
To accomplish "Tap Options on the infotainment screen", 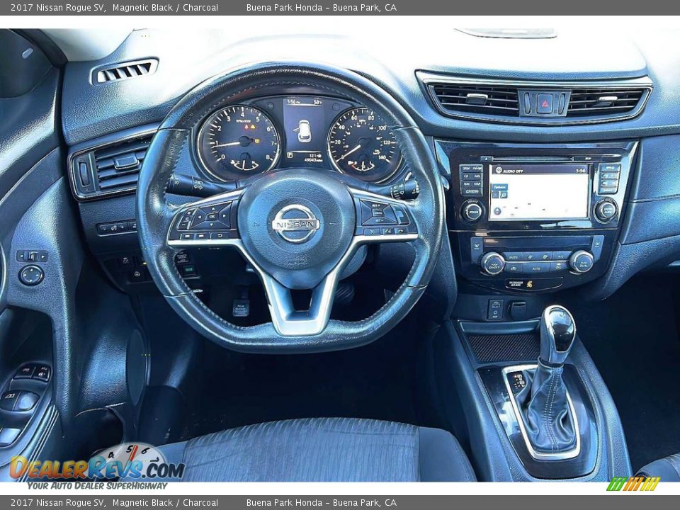I will [x=499, y=187].
